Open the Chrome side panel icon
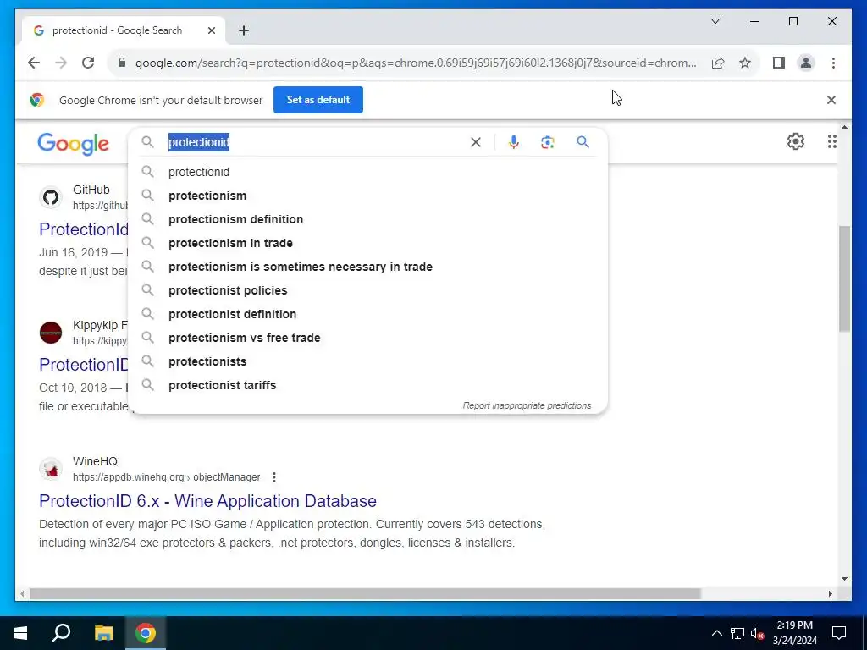 779,63
